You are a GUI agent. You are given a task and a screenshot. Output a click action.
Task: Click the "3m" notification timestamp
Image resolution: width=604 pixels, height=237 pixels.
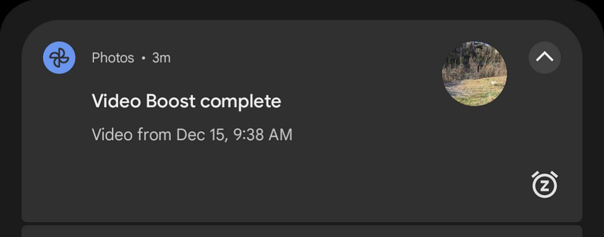pos(162,58)
